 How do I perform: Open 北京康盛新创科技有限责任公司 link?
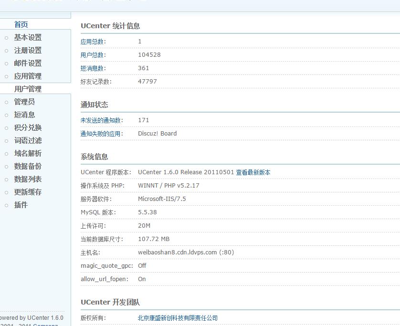(x=178, y=318)
